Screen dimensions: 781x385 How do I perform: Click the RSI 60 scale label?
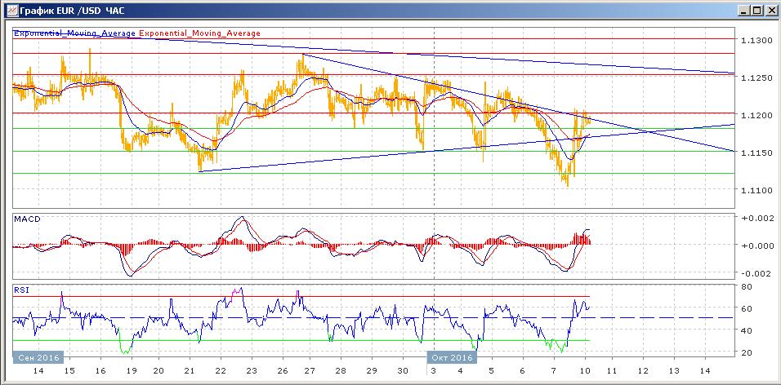coord(746,308)
